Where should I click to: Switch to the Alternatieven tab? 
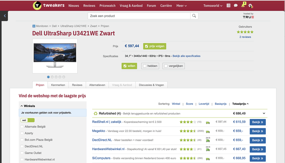(97, 85)
